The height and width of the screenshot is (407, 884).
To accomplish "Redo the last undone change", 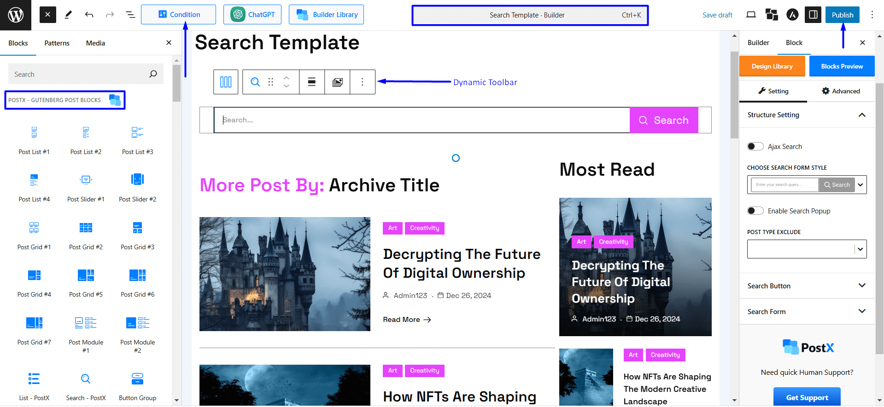I will point(110,15).
